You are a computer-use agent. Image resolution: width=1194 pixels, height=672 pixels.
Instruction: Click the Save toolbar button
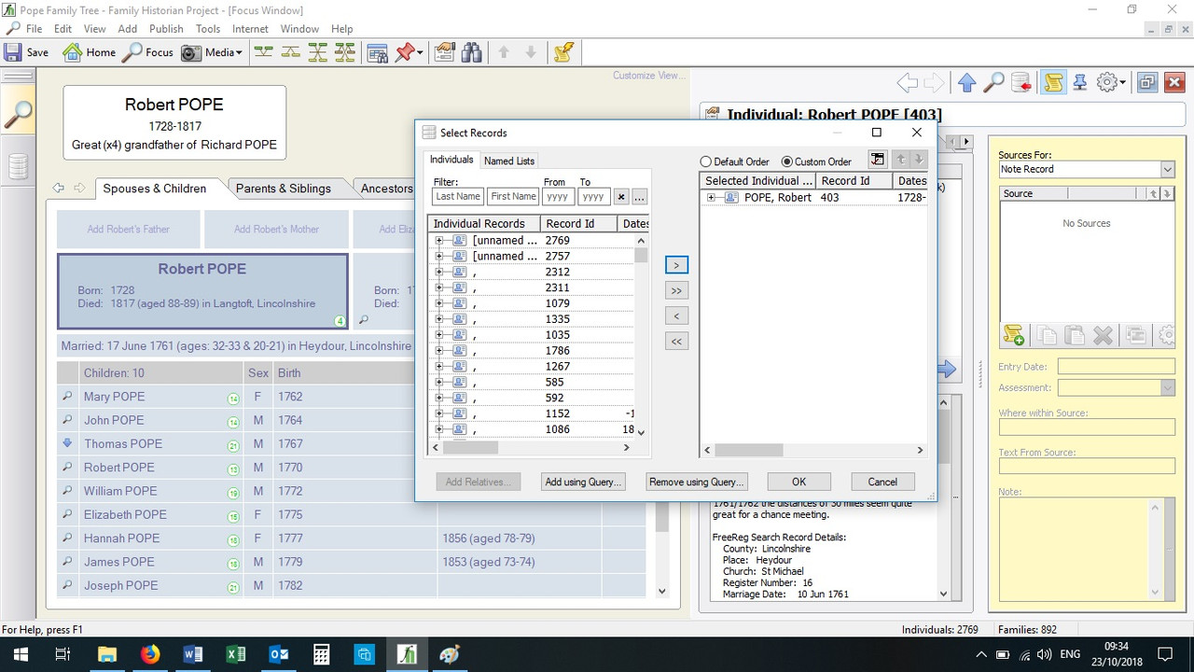[x=26, y=52]
